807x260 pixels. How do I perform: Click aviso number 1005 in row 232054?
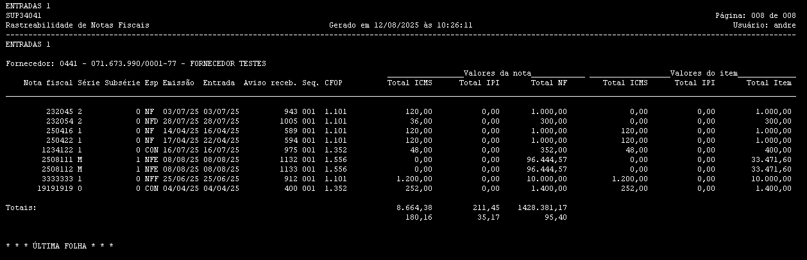point(289,121)
